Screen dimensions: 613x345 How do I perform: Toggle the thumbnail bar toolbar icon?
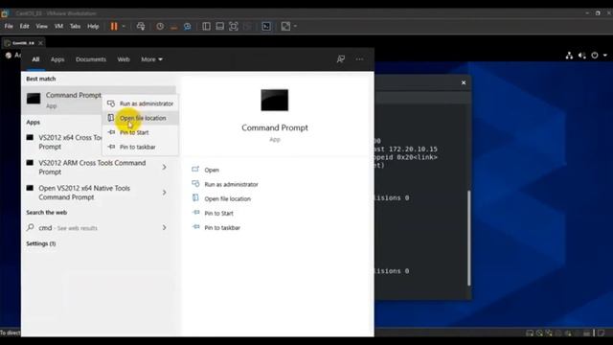pos(219,26)
